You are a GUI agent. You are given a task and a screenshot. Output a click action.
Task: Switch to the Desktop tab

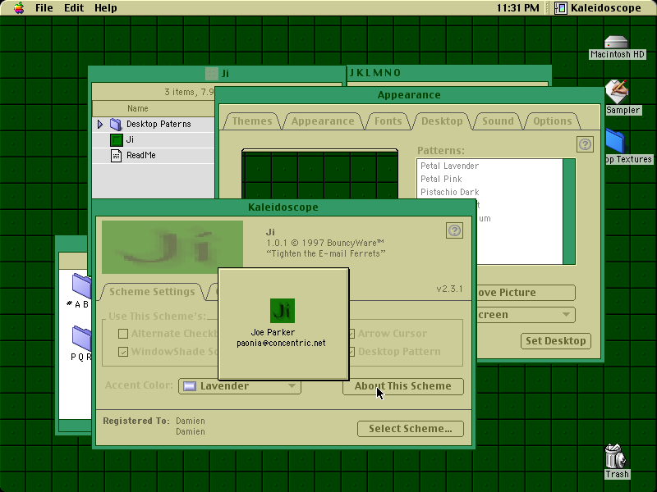pyautogui.click(x=442, y=121)
